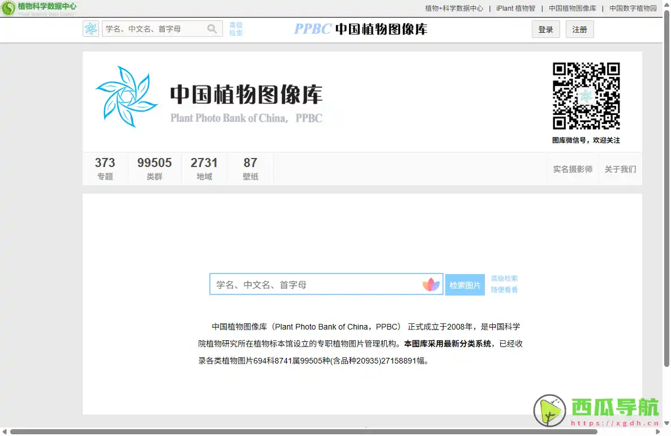Click the 登录 login button
This screenshot has width=671, height=436.
click(x=545, y=29)
